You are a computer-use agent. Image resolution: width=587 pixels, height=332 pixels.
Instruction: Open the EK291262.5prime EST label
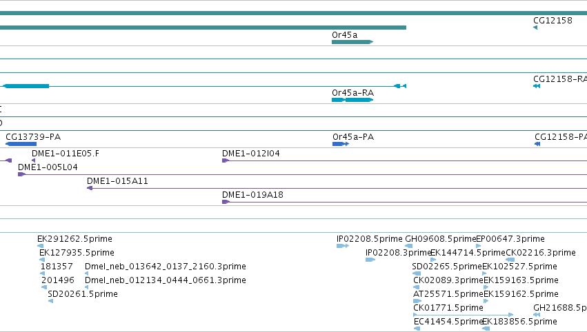click(74, 239)
